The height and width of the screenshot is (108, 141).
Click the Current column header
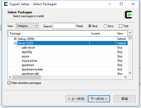click(103, 34)
